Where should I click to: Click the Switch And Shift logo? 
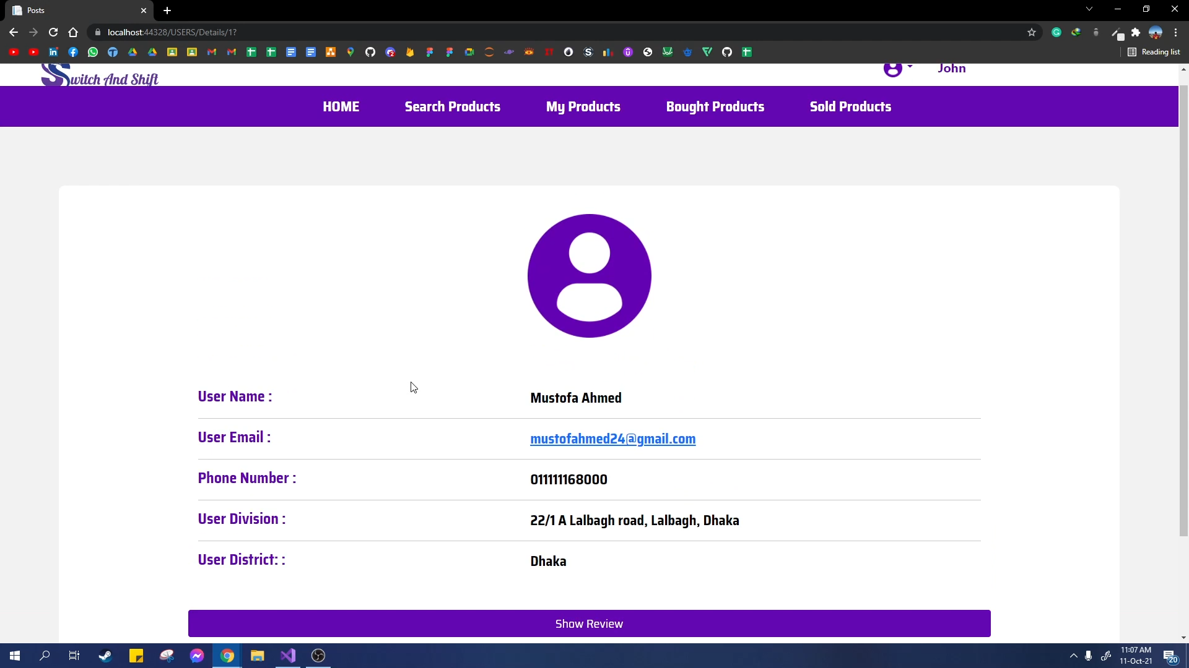[x=100, y=77]
